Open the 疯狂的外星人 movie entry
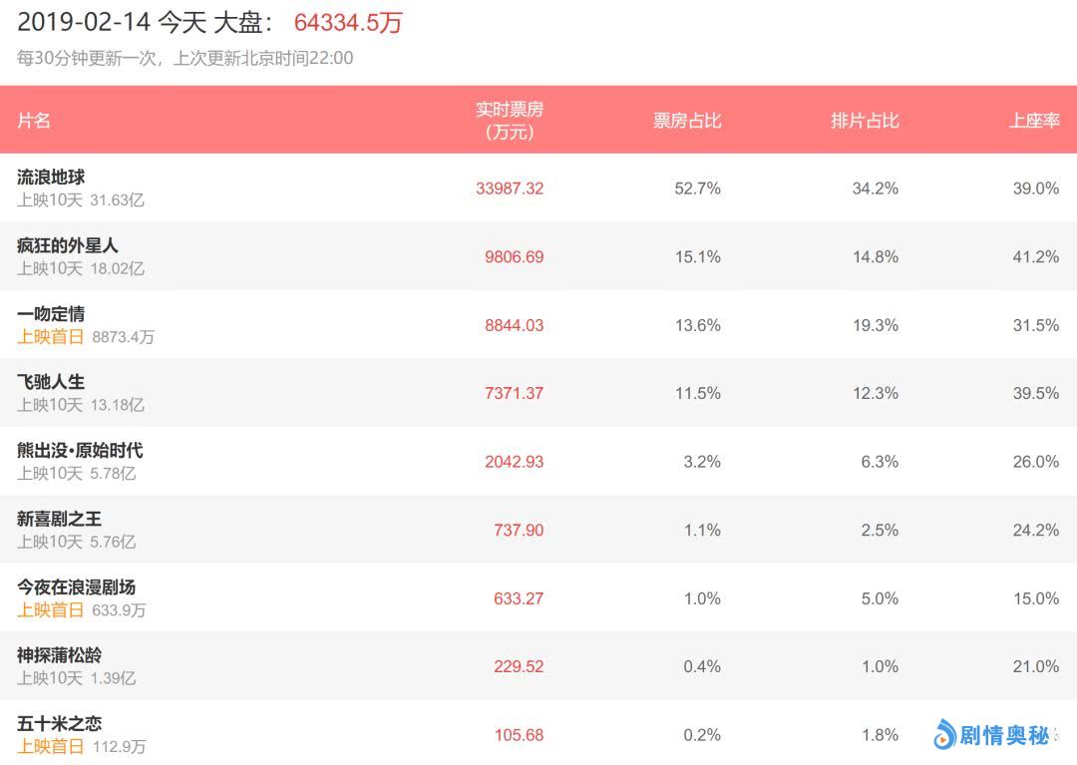 click(68, 245)
